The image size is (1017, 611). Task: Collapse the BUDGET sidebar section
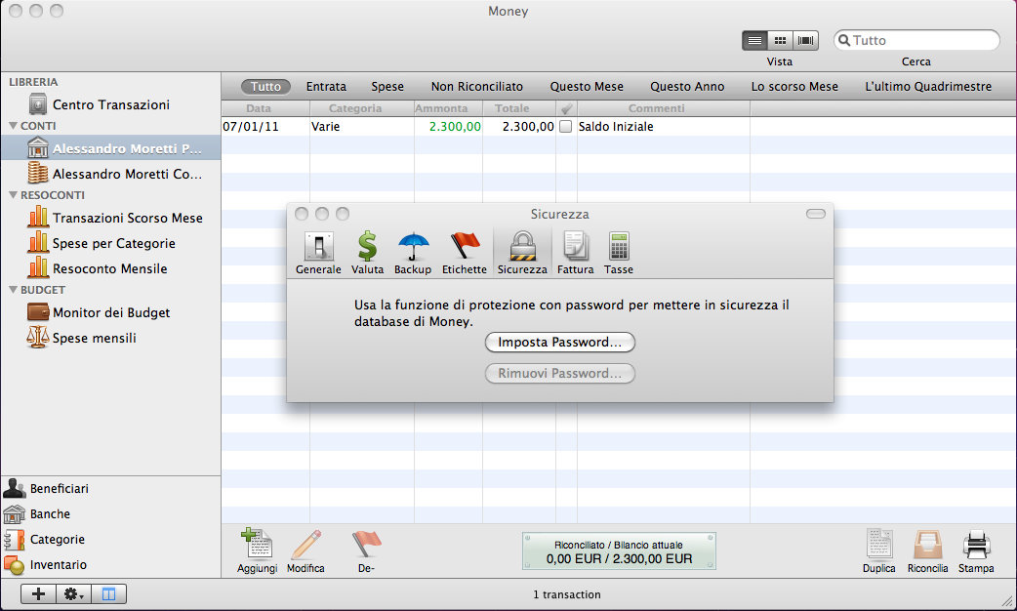[13, 290]
